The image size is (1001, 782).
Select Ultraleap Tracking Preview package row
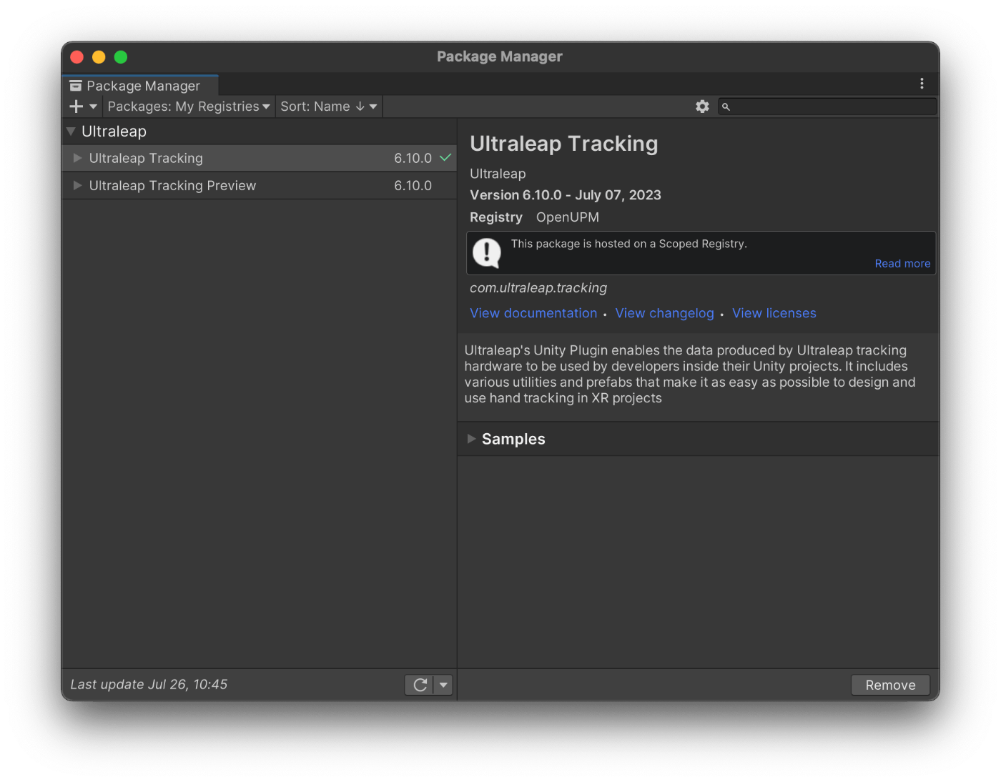(259, 185)
